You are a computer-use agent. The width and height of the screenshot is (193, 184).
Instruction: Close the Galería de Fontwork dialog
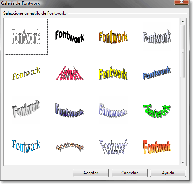click(182, 2)
